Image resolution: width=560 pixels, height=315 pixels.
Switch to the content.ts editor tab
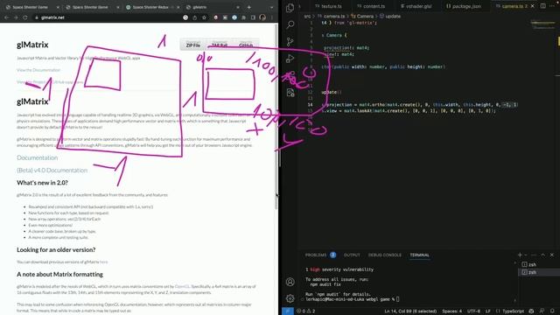click(x=371, y=6)
